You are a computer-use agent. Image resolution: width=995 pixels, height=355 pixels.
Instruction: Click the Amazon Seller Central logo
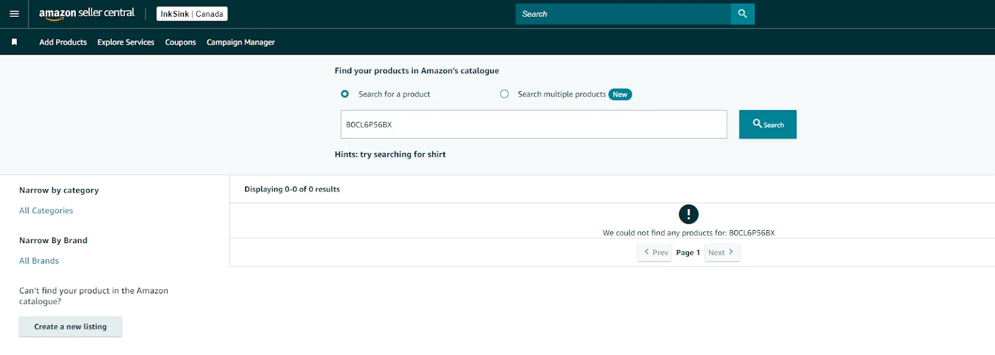coord(86,14)
